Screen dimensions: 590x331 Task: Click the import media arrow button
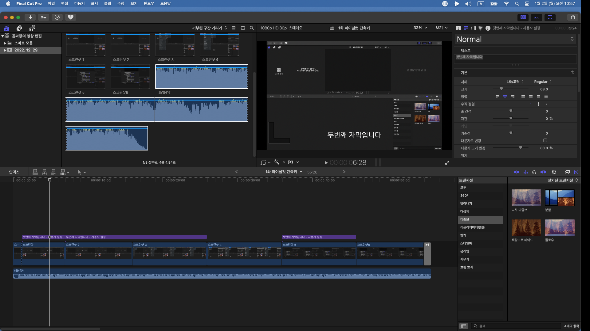(30, 17)
